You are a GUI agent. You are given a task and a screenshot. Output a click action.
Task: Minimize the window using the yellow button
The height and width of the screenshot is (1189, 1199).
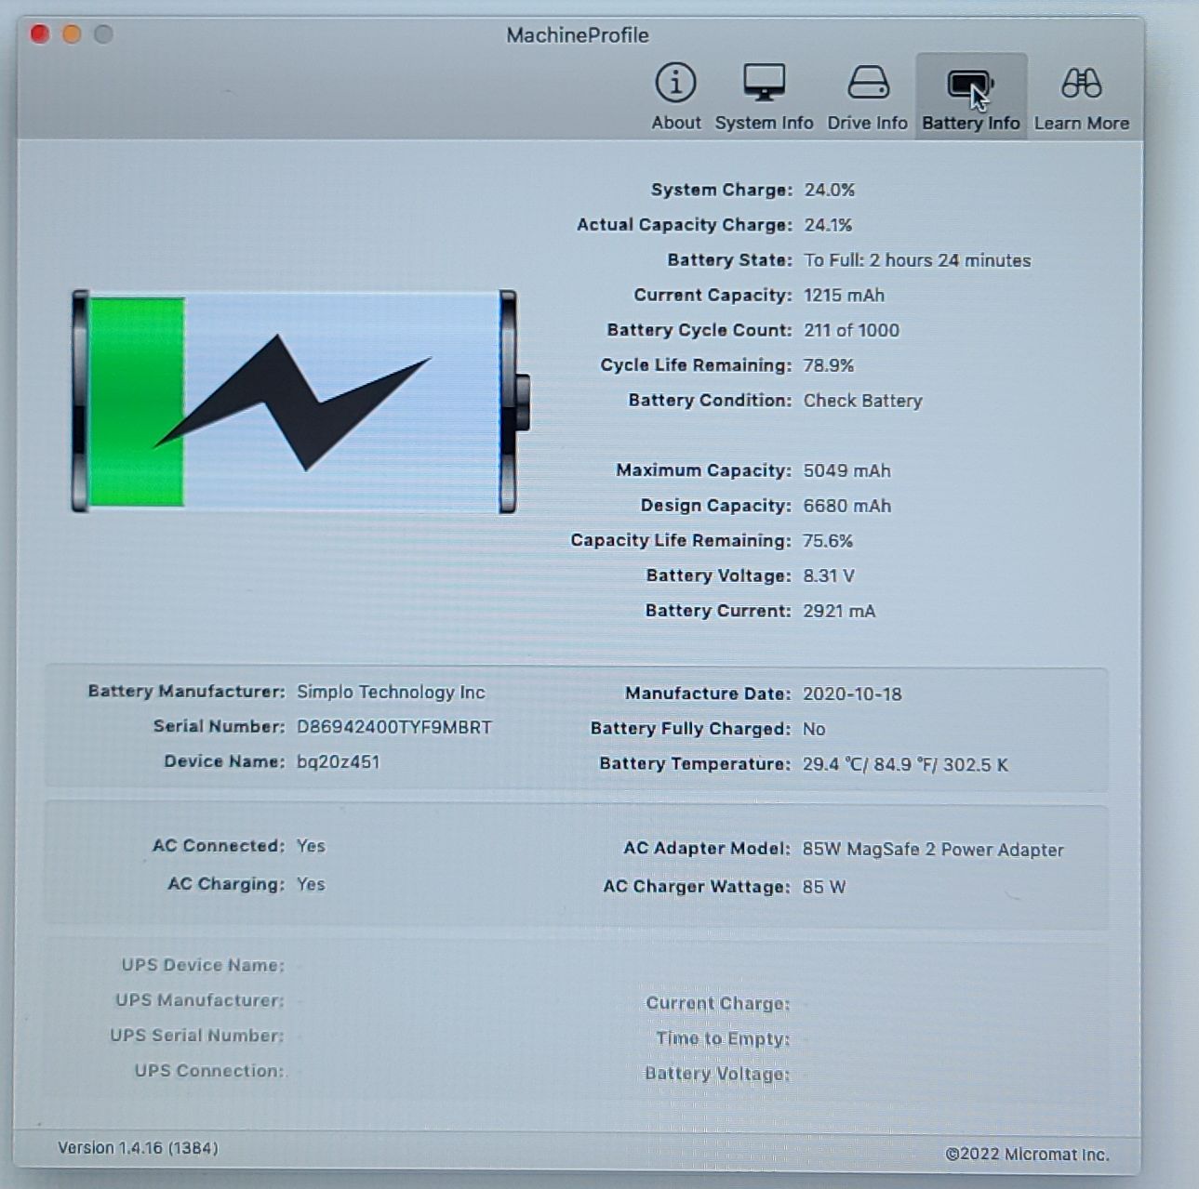coord(72,34)
